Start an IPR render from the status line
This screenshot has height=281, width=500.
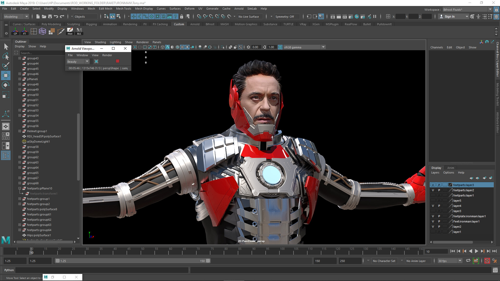(345, 16)
